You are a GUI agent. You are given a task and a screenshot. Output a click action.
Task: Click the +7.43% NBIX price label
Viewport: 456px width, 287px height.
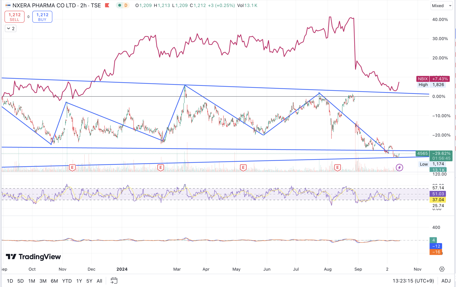pos(440,79)
